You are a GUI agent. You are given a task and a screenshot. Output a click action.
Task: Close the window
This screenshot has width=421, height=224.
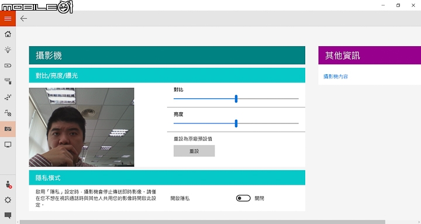pos(413,5)
